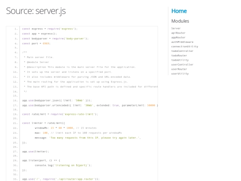This screenshot has height=181, width=241.
Task: Click the line requiring 'body-parser'
Action: click(x=55, y=38)
